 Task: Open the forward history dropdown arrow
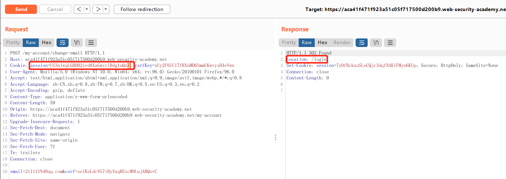pyautogui.click(x=106, y=9)
